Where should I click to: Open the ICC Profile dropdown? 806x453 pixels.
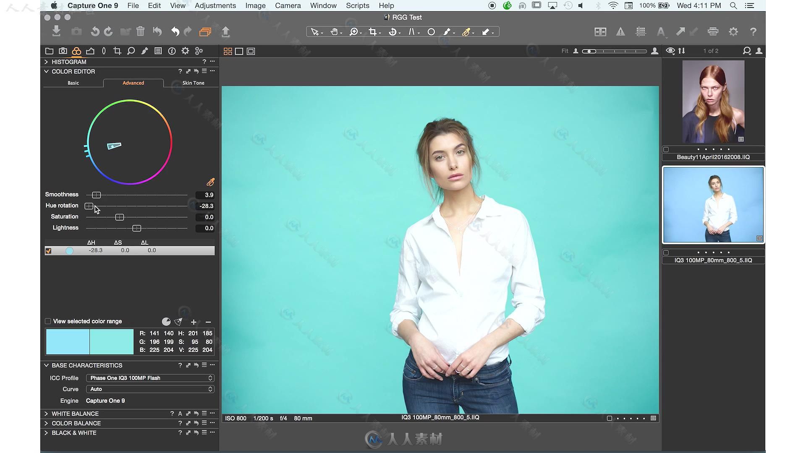150,378
